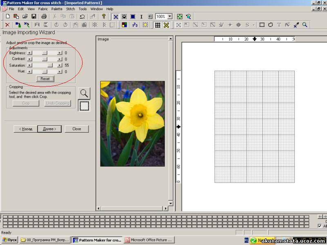Click the zoom magnifier icon beside fit-to-window
Image resolution: width=327 pixels, height=245 pixels.
188,16
